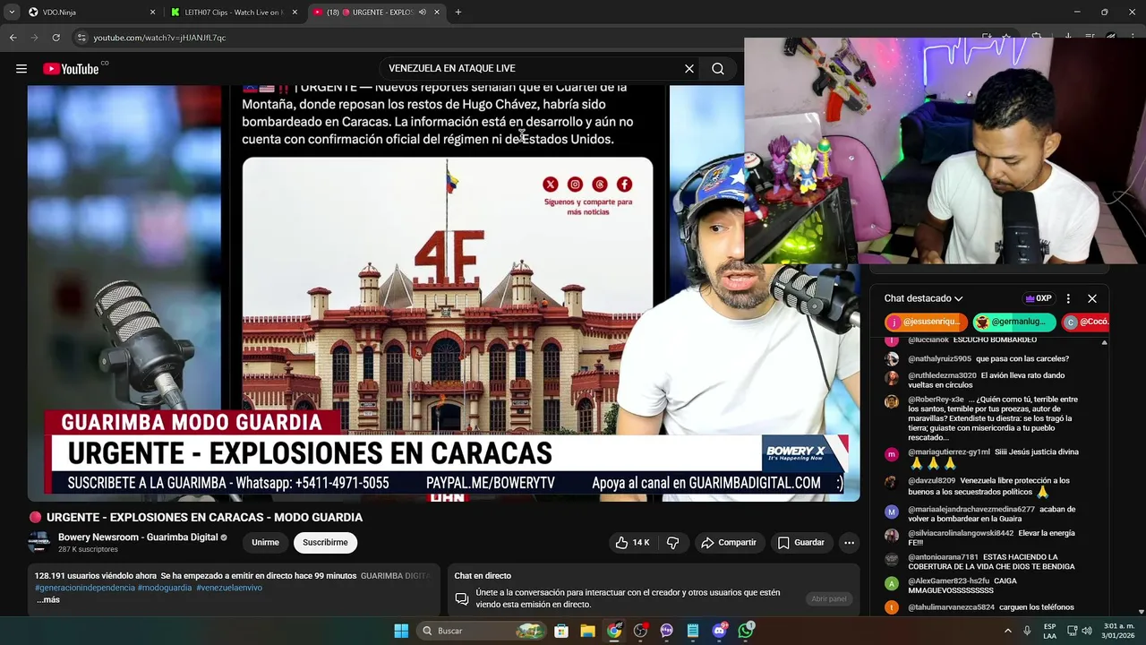Click @nathalyruiz5905 in the chat

[939, 359]
